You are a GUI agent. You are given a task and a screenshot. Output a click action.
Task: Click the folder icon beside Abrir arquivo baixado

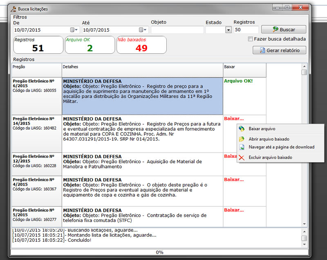[242, 139]
